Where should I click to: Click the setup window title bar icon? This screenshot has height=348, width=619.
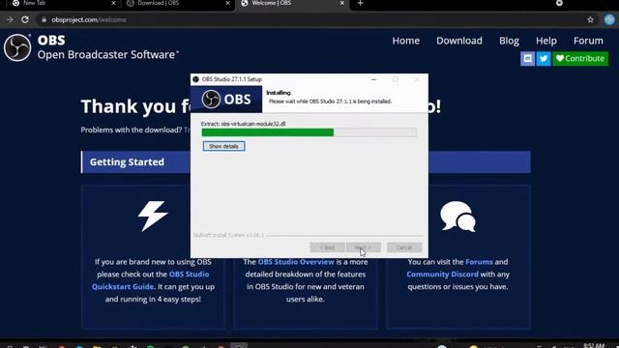[x=195, y=79]
